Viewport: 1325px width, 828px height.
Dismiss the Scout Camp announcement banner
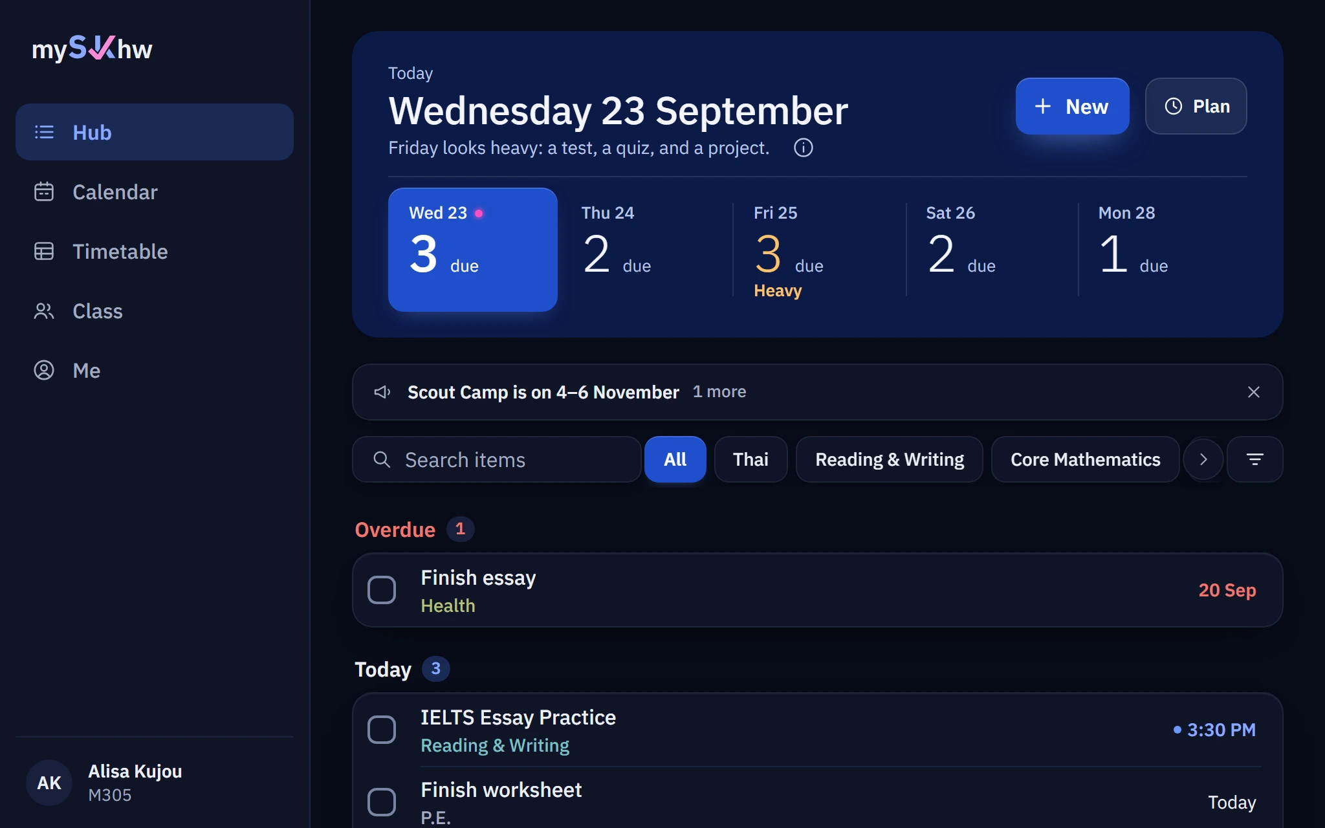tap(1253, 392)
